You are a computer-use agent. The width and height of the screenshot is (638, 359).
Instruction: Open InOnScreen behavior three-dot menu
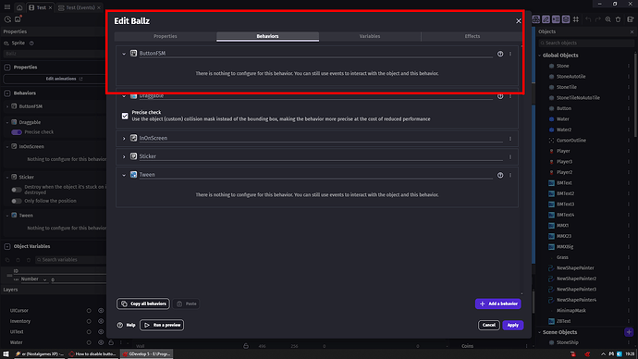(x=510, y=139)
